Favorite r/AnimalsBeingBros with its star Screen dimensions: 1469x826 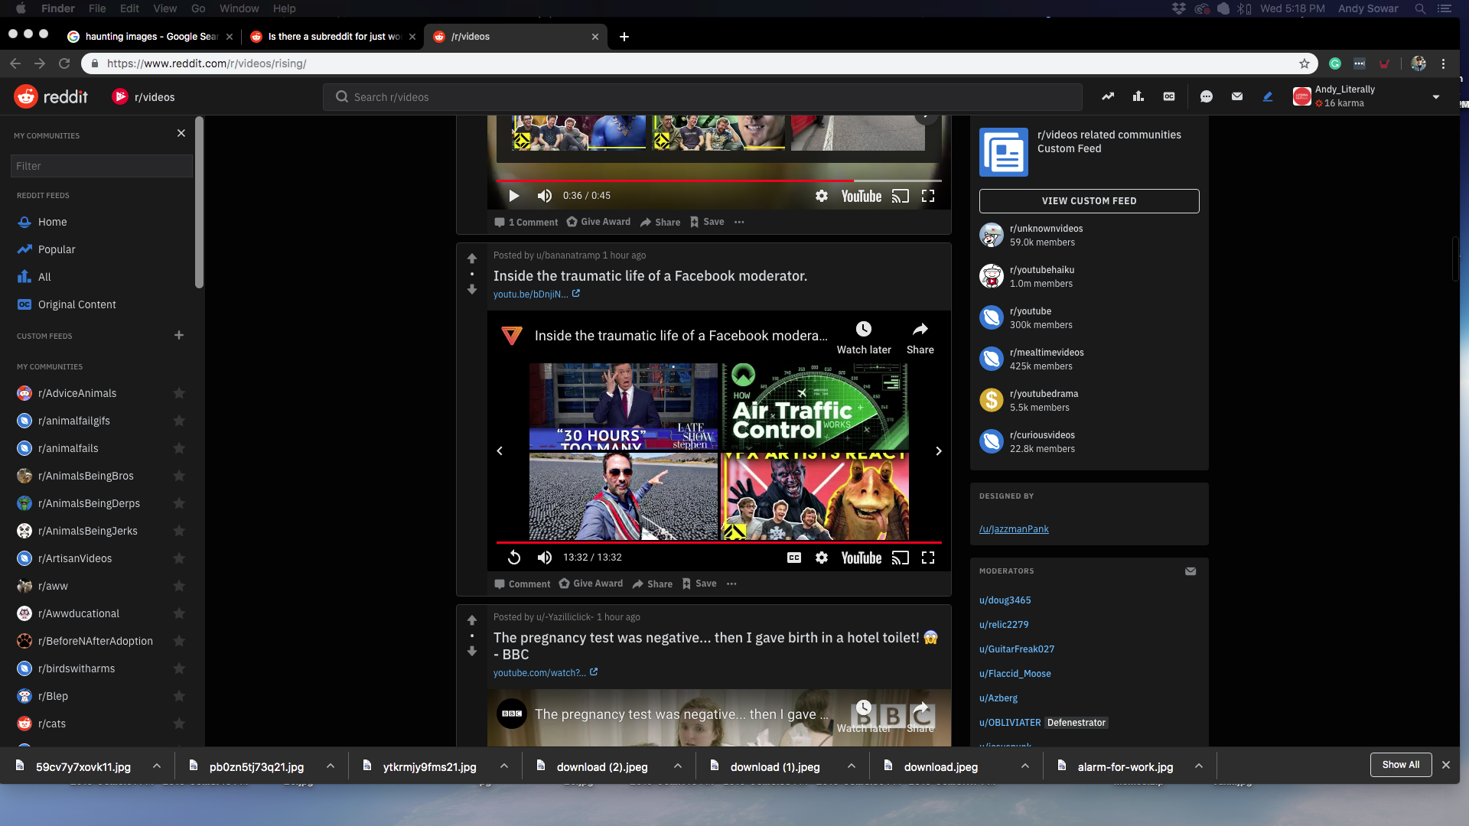[x=179, y=476]
